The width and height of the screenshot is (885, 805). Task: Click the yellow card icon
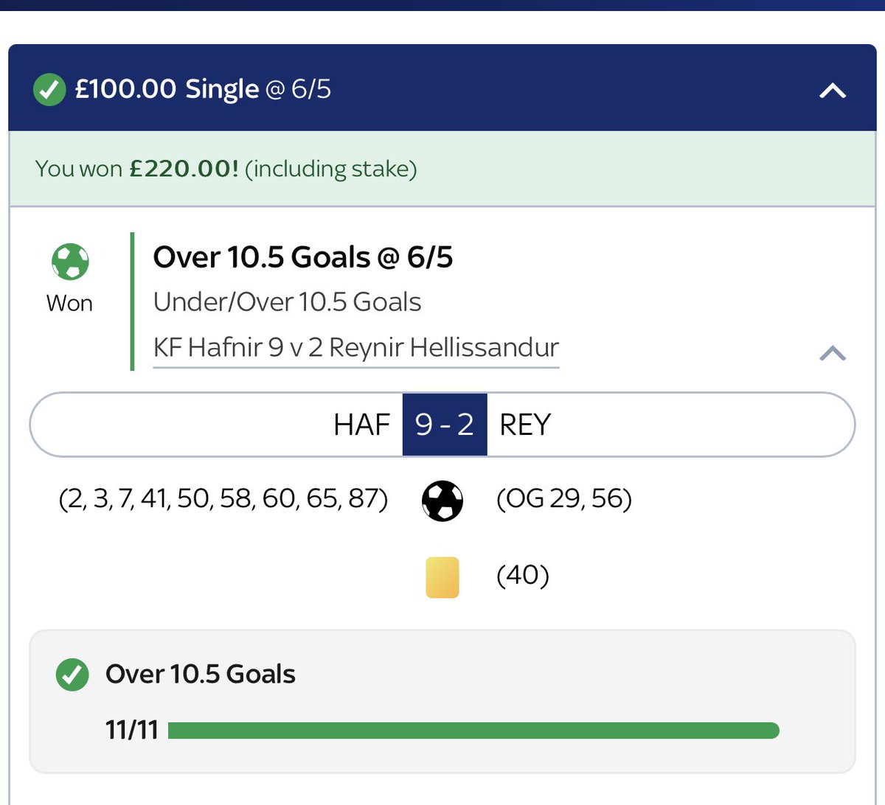(x=442, y=577)
